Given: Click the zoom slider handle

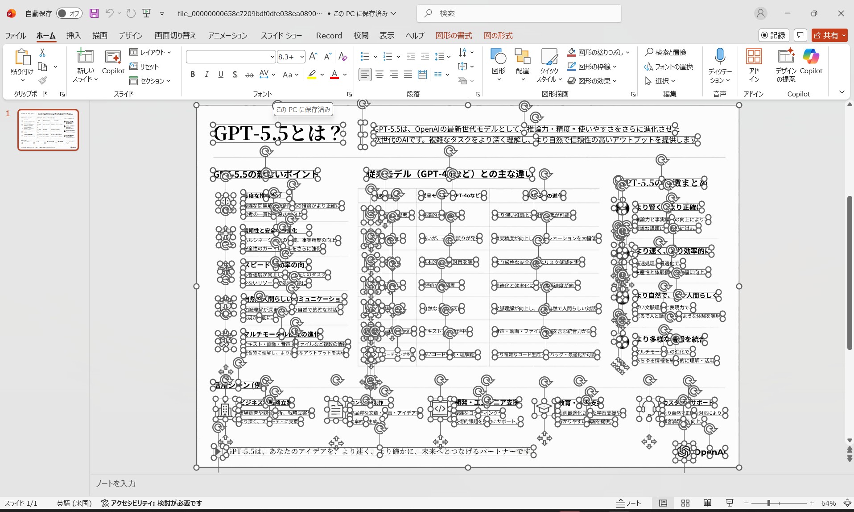Looking at the screenshot, I should point(769,503).
